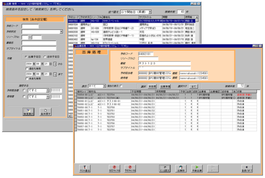Tick the 未来も検索 checkbox

pyautogui.click(x=27, y=79)
